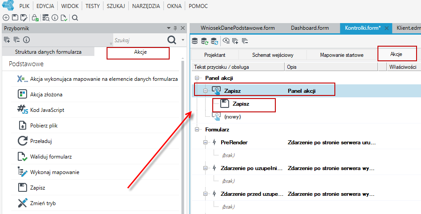
Task: Switch to WniosekDanePodstawowe.form document tab
Action: 238,28
